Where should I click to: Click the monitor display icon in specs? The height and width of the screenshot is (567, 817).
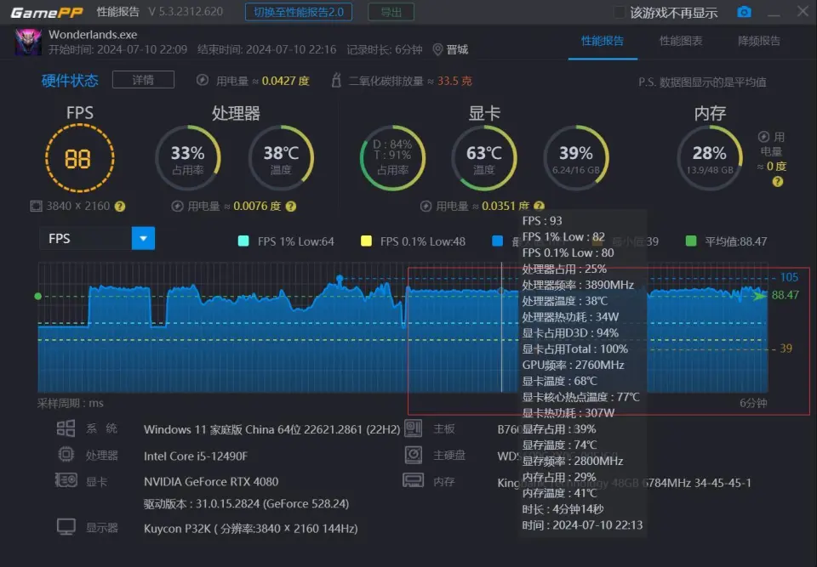click(x=66, y=527)
